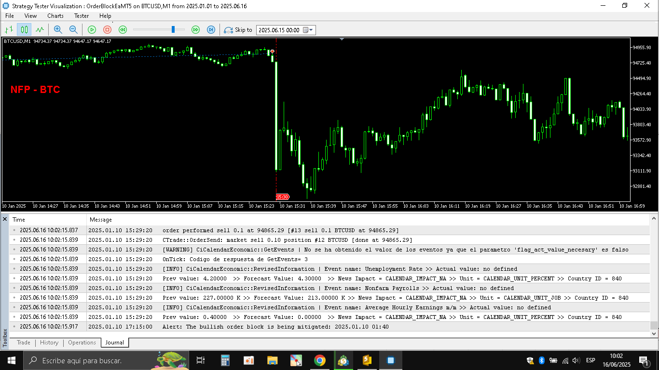Screen dimensions: 659x370
Task: Select the 'Prev value: 0.40000' journal row
Action: click(329, 317)
